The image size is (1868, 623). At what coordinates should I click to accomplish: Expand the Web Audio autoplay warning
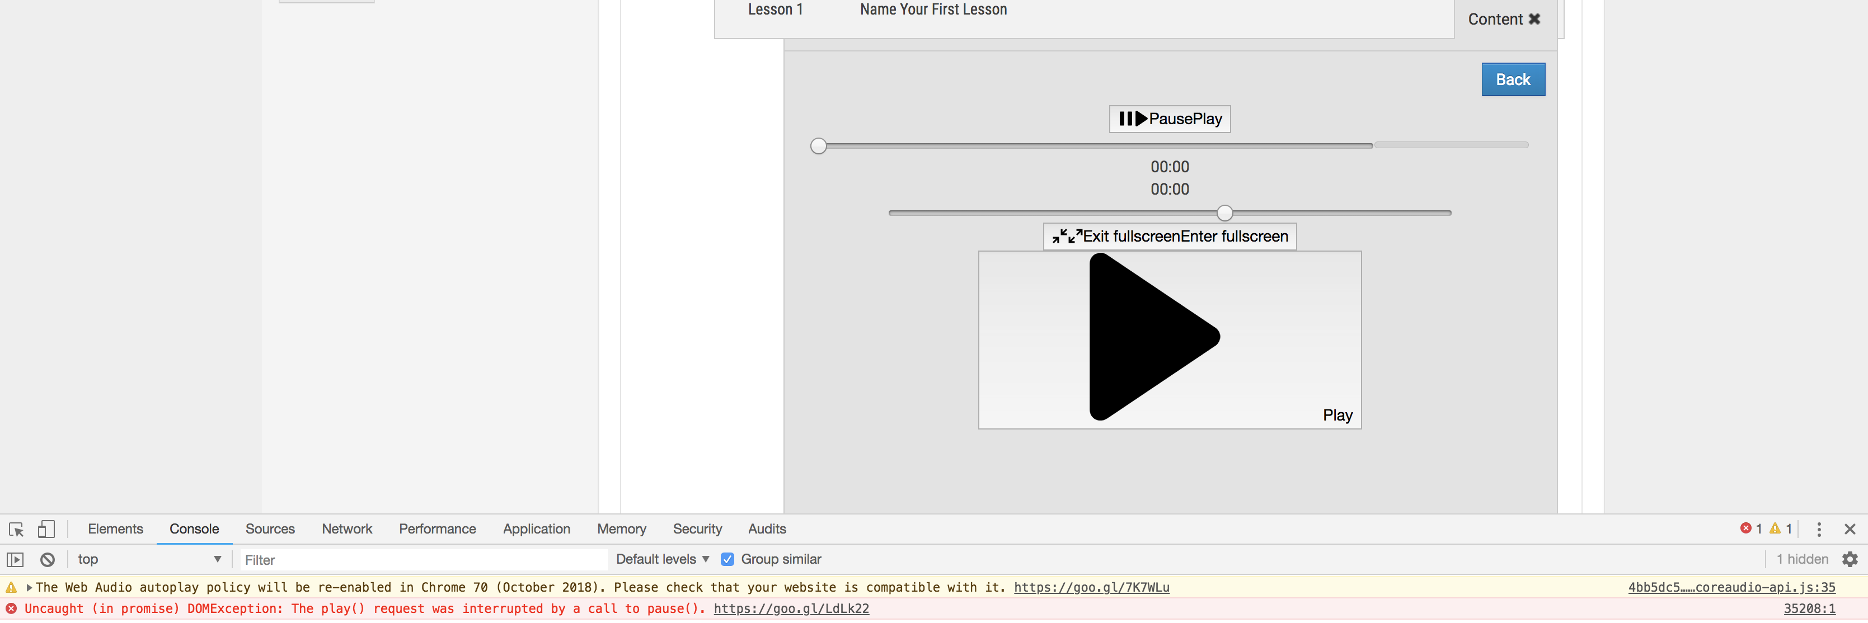[x=29, y=587]
